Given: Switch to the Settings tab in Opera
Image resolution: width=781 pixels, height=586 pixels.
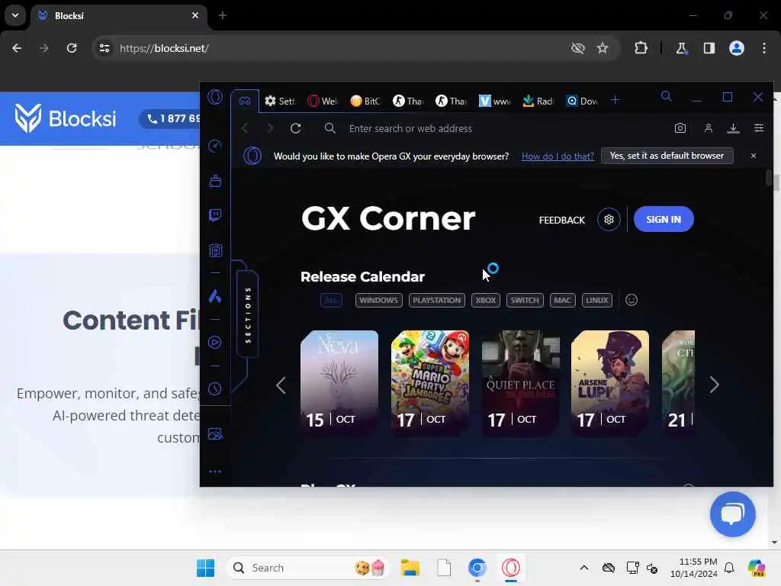Looking at the screenshot, I should point(280,101).
